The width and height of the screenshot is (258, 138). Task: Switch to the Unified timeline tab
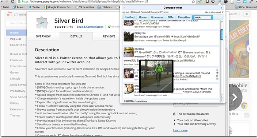point(130,17)
